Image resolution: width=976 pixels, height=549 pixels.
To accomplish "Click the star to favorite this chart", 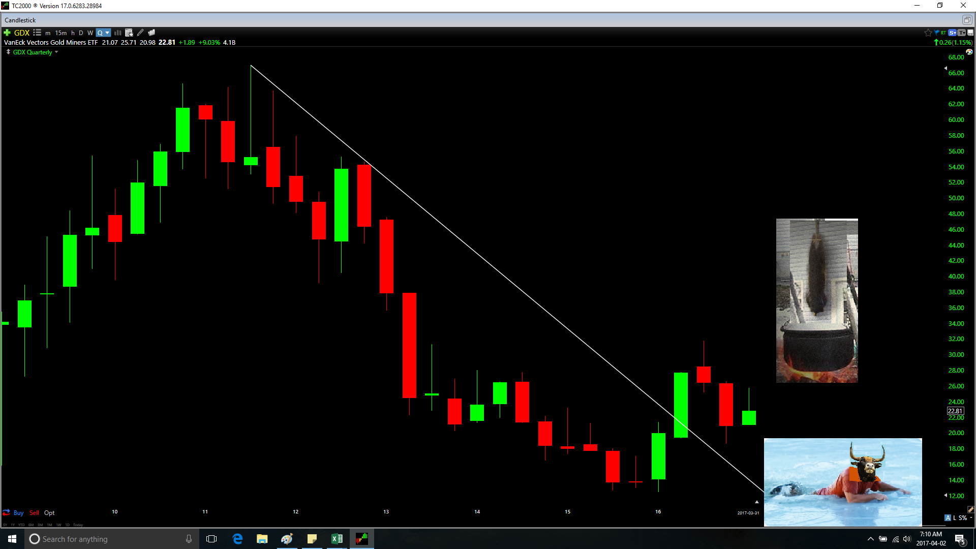I will [929, 32].
